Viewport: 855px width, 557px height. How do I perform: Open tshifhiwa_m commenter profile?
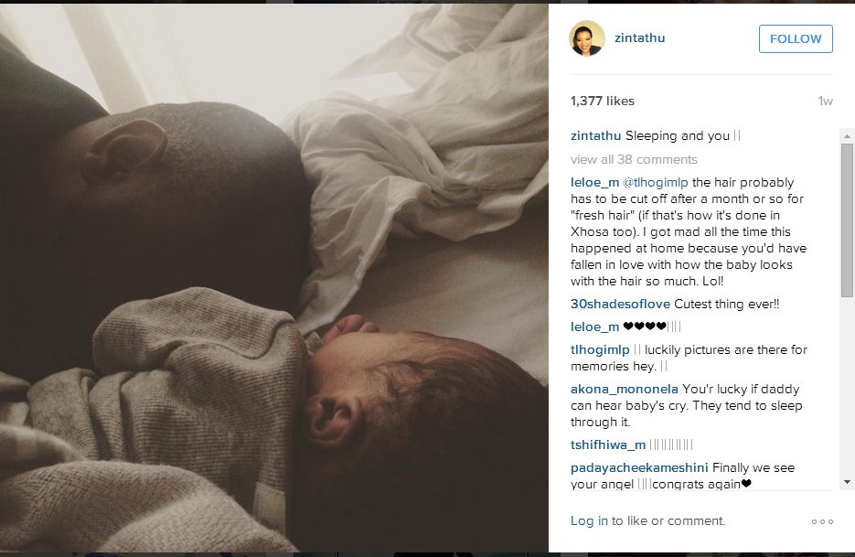click(x=608, y=445)
